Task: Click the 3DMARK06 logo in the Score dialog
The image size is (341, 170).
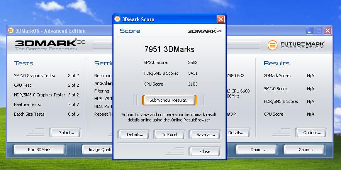Action: point(204,31)
